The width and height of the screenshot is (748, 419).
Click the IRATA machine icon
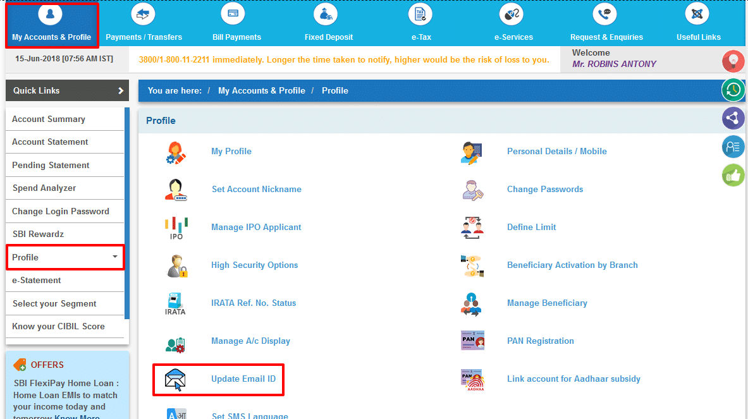tap(175, 304)
